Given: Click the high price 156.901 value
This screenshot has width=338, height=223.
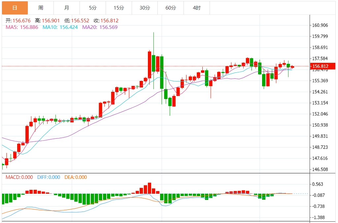Looking at the screenshot, I should [x=51, y=21].
